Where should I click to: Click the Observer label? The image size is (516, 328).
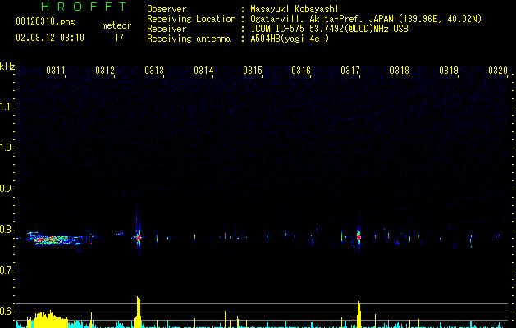(167, 9)
